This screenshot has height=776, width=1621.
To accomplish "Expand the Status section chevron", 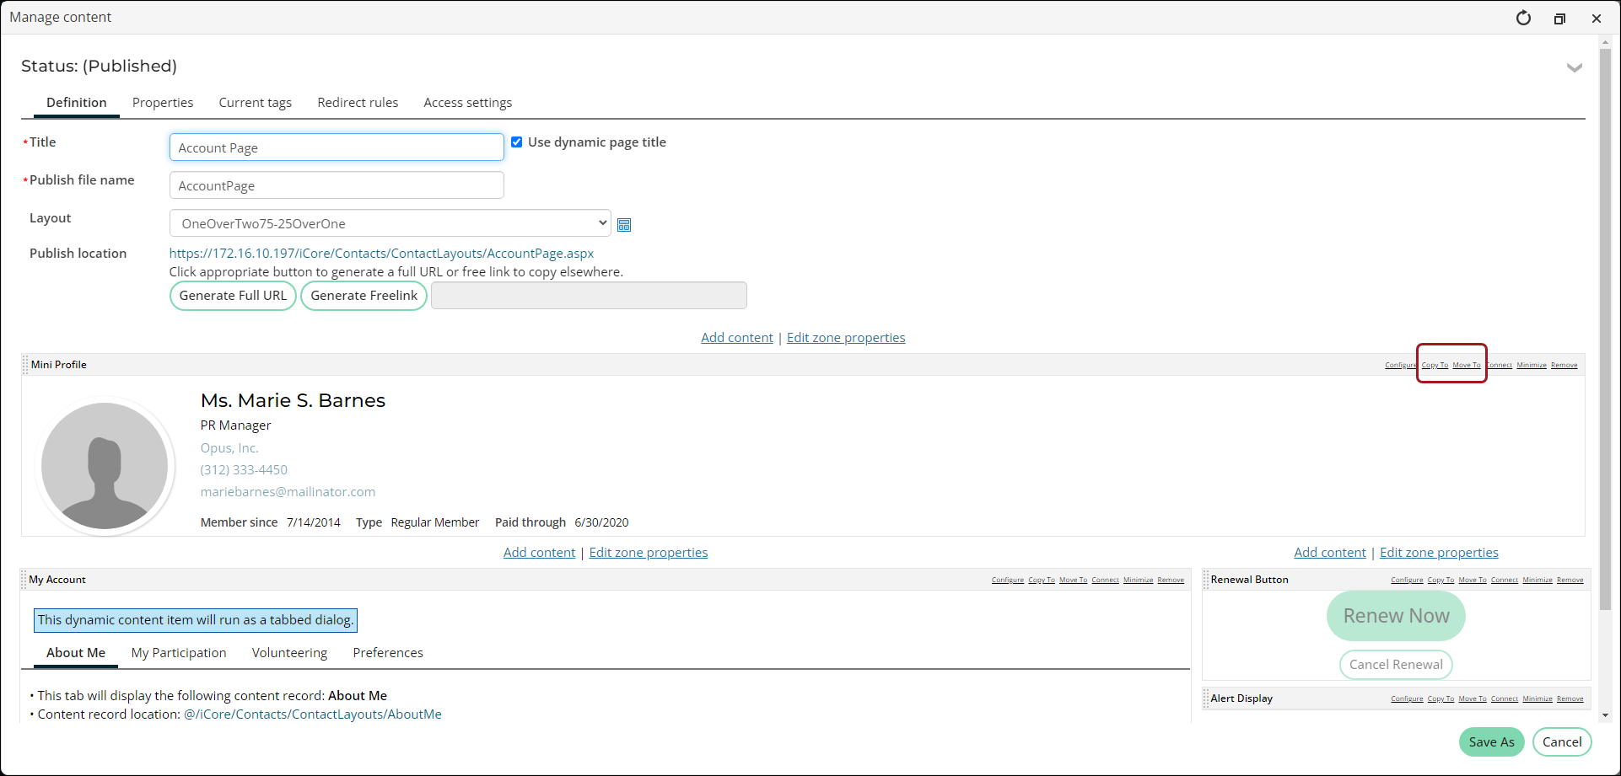I will (x=1574, y=67).
